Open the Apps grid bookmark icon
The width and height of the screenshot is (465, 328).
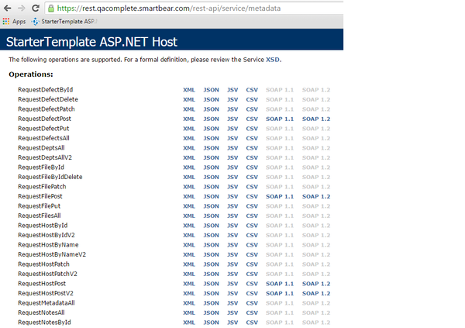tap(6, 22)
